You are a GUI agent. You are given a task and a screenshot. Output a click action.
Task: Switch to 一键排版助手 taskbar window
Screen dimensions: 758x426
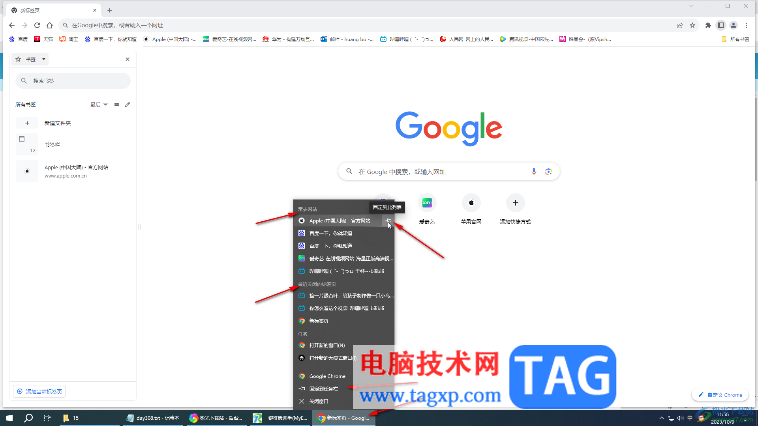click(280, 418)
